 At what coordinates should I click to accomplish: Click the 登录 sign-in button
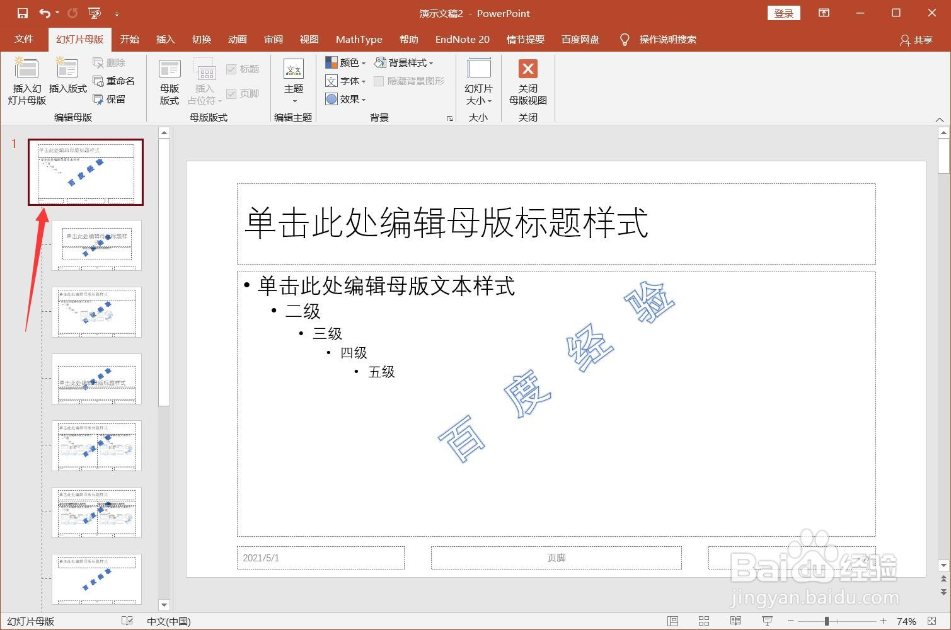coord(784,13)
